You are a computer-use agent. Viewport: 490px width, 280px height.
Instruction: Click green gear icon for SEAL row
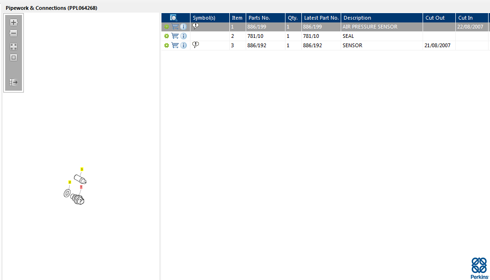click(167, 36)
